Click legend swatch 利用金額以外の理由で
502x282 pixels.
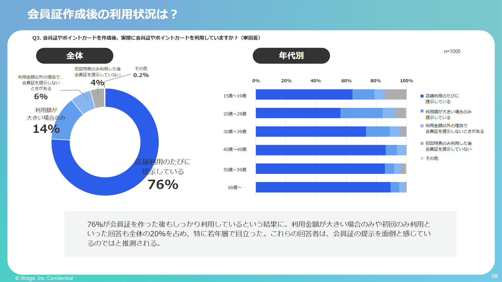pos(422,126)
